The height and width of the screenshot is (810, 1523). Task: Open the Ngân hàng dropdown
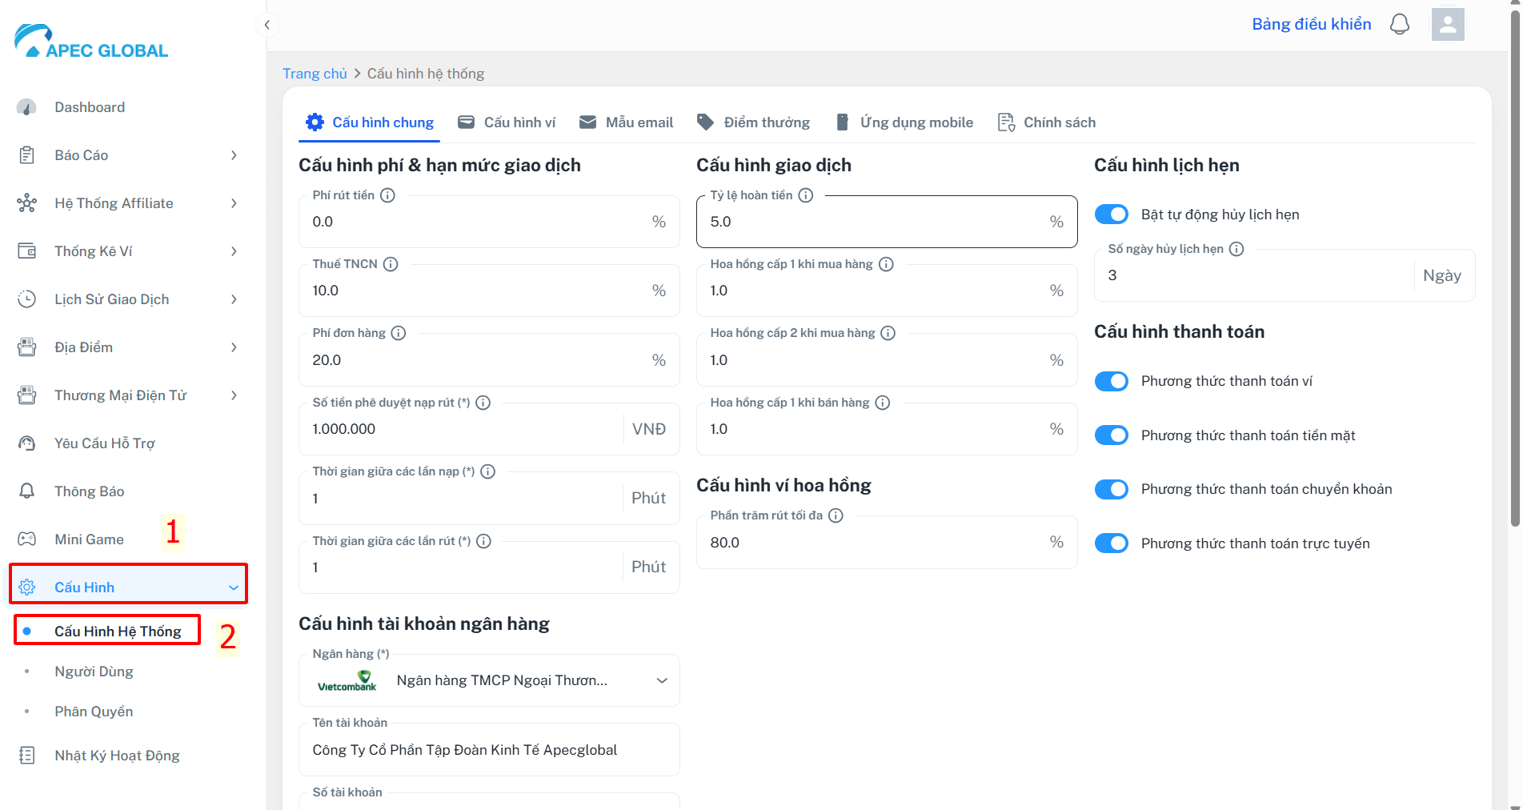[489, 680]
